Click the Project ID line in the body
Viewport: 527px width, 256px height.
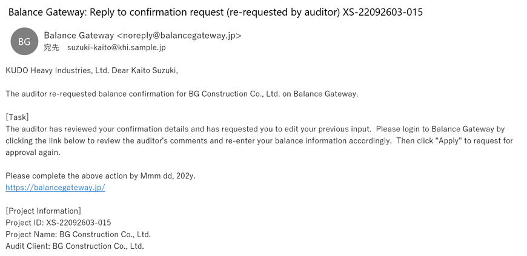point(58,223)
